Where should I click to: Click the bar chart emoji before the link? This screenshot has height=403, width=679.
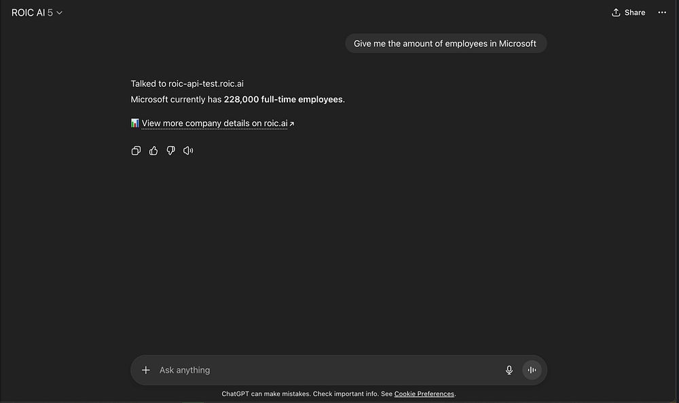click(135, 123)
